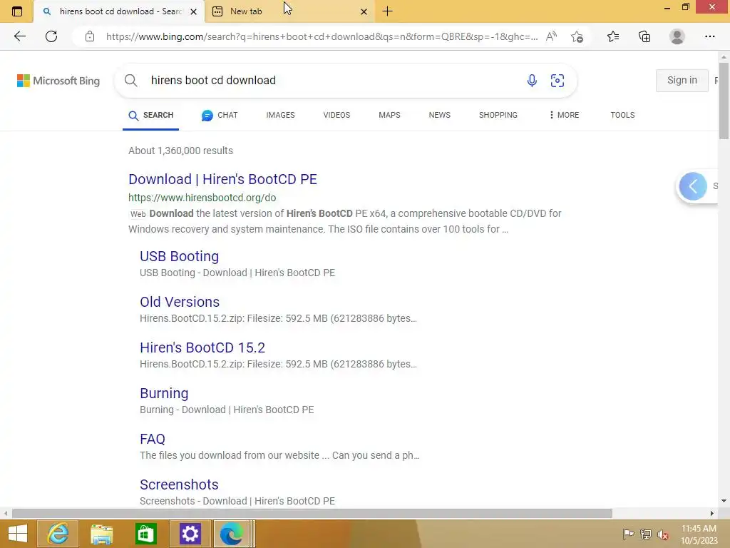730x548 pixels.
Task: Click the horizontal scrollbar thumb
Action: (312, 514)
